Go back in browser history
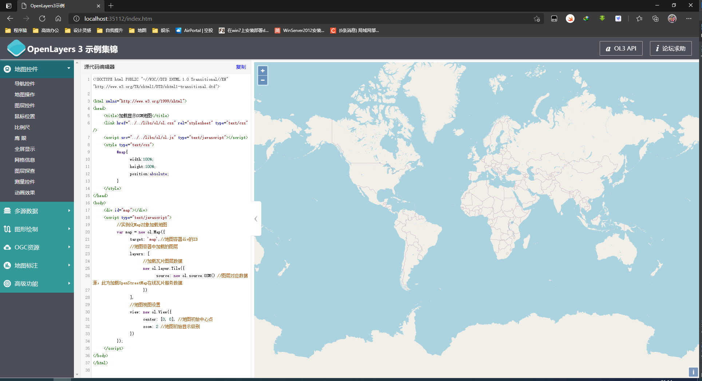 tap(10, 19)
